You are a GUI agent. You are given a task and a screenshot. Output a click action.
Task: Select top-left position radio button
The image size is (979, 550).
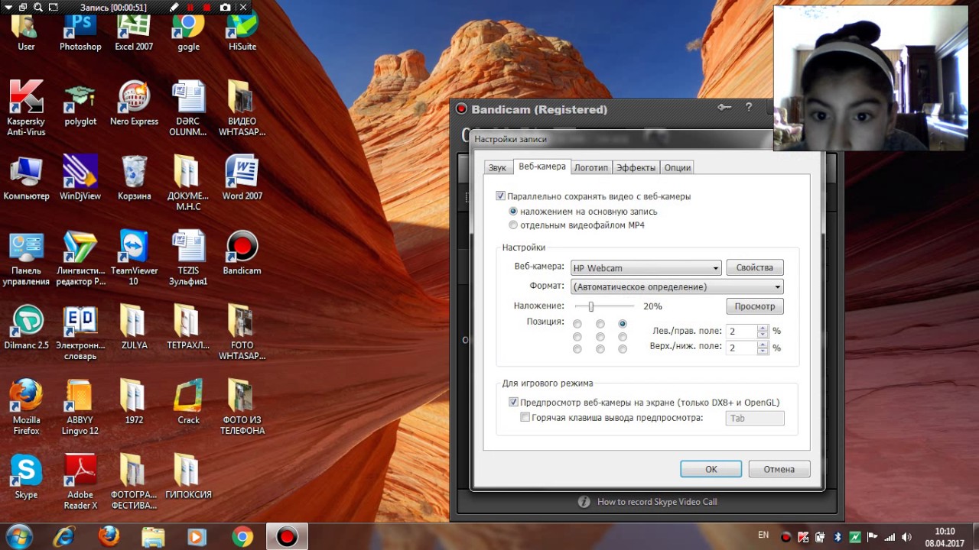pyautogui.click(x=577, y=324)
